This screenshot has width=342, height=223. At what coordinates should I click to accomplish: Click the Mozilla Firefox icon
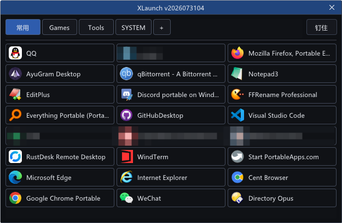[237, 53]
